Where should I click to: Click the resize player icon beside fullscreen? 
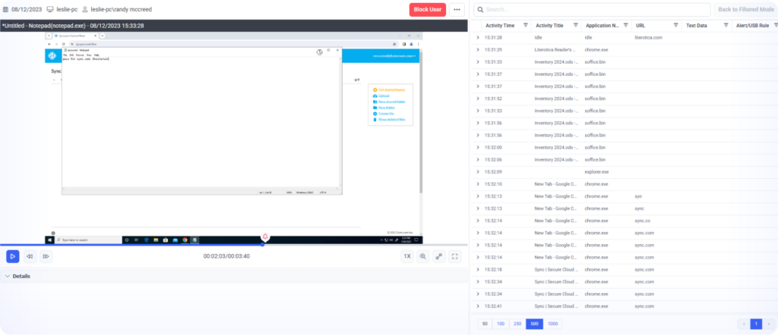(x=439, y=256)
